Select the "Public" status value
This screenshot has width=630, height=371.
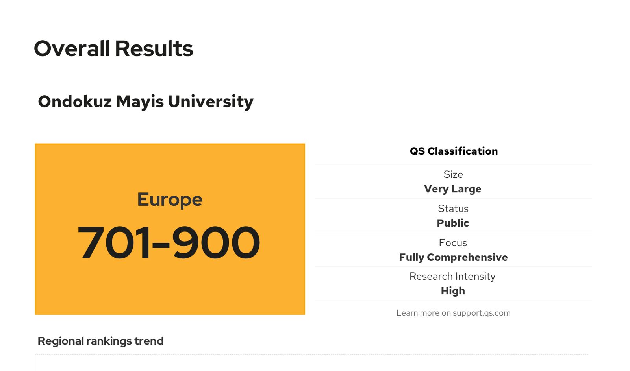[x=453, y=223]
